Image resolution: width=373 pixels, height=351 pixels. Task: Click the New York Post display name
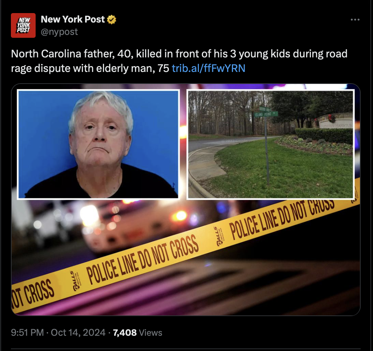(73, 19)
